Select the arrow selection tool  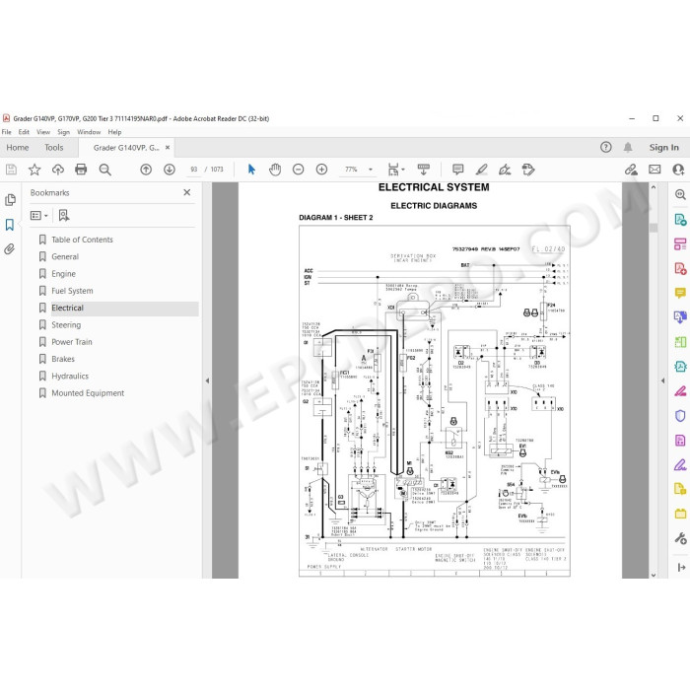click(x=251, y=170)
